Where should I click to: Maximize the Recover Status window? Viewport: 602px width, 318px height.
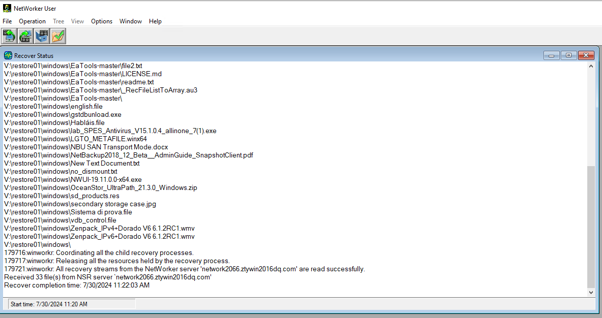568,55
